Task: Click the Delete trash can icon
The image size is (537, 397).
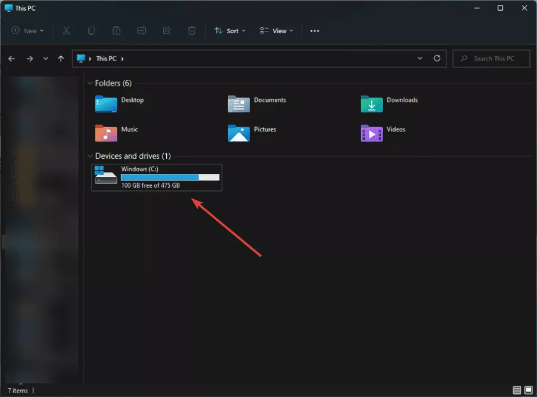Action: point(192,30)
